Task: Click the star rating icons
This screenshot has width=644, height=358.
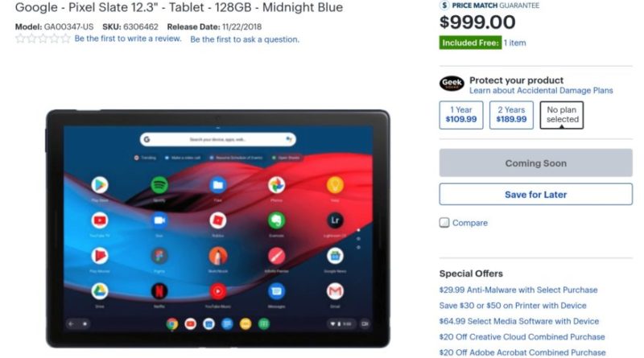Action: pyautogui.click(x=43, y=39)
